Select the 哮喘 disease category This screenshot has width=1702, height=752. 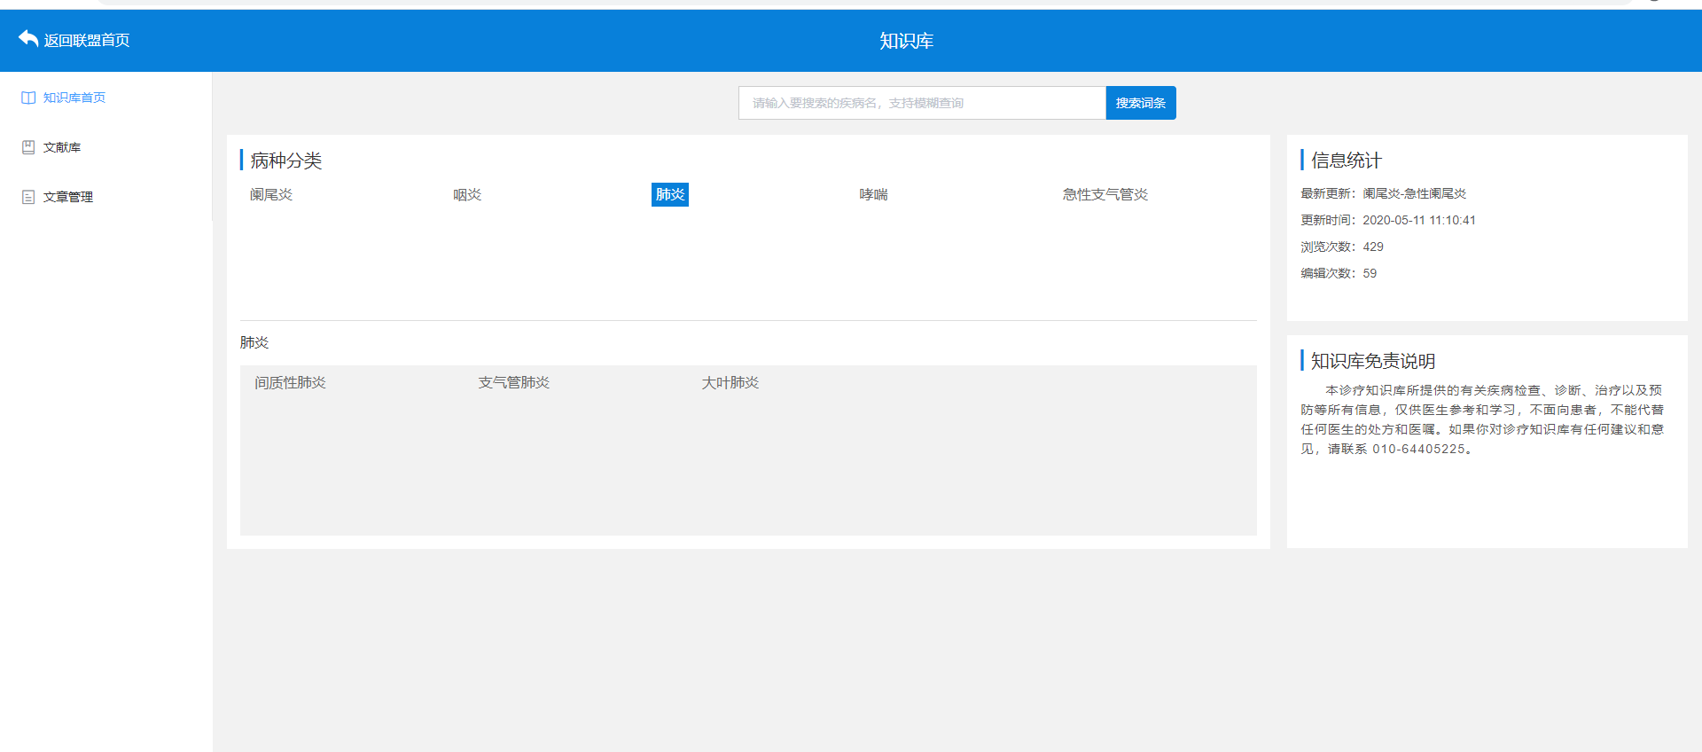[x=873, y=194]
